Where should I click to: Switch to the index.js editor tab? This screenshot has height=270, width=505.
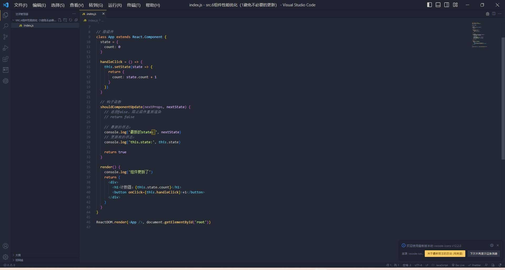click(x=91, y=14)
